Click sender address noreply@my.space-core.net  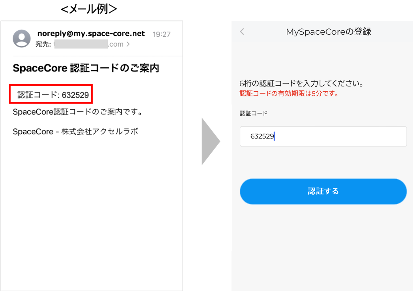(91, 34)
